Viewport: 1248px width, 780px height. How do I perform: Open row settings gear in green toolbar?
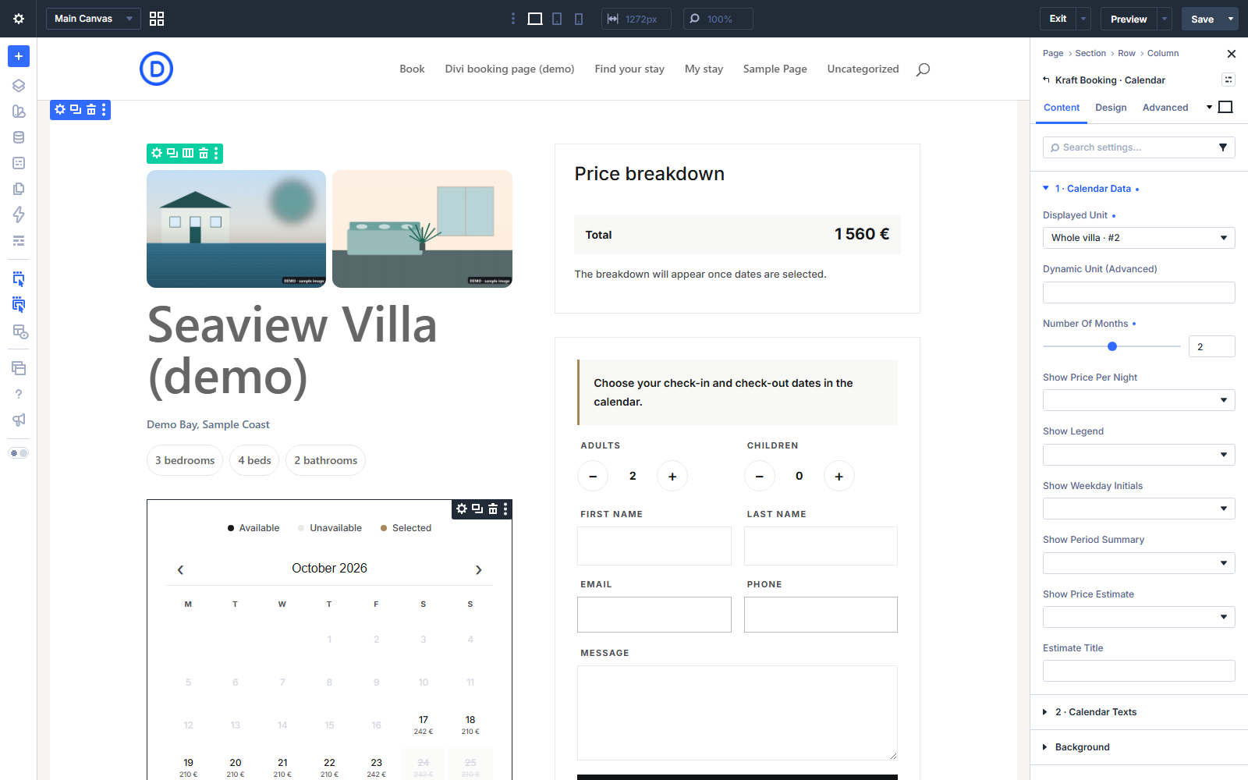pos(157,154)
